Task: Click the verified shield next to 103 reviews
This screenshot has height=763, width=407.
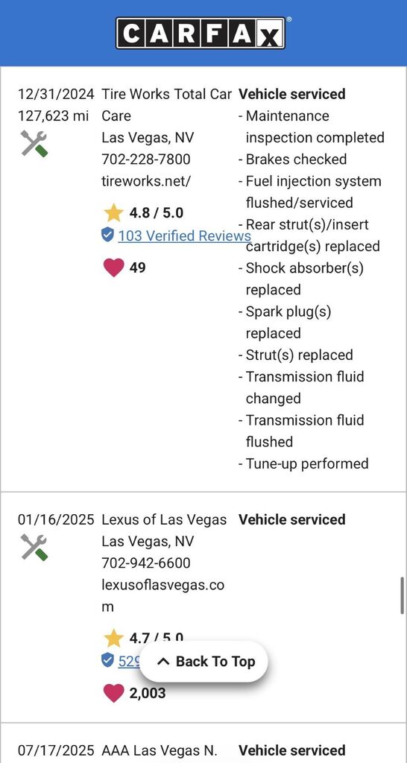Action: tap(107, 235)
